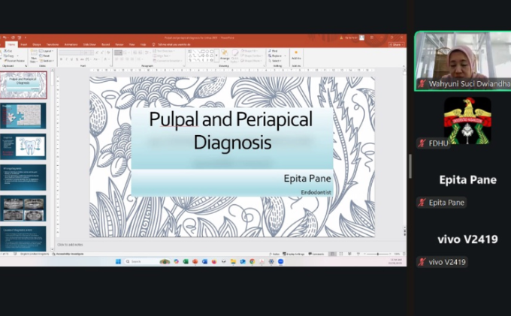511x316 pixels.
Task: Click the Windows Start icon on taskbar
Action: coord(118,261)
